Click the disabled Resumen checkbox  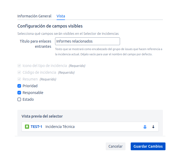(19, 79)
